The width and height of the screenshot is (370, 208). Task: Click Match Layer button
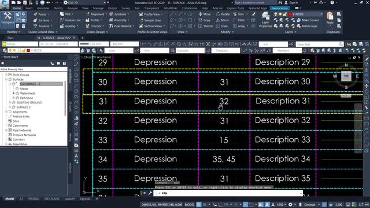point(307,26)
